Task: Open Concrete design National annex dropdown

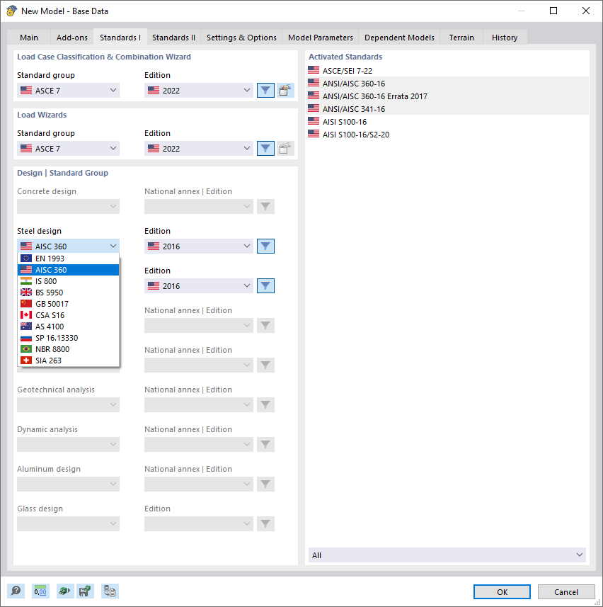Action: 199,206
